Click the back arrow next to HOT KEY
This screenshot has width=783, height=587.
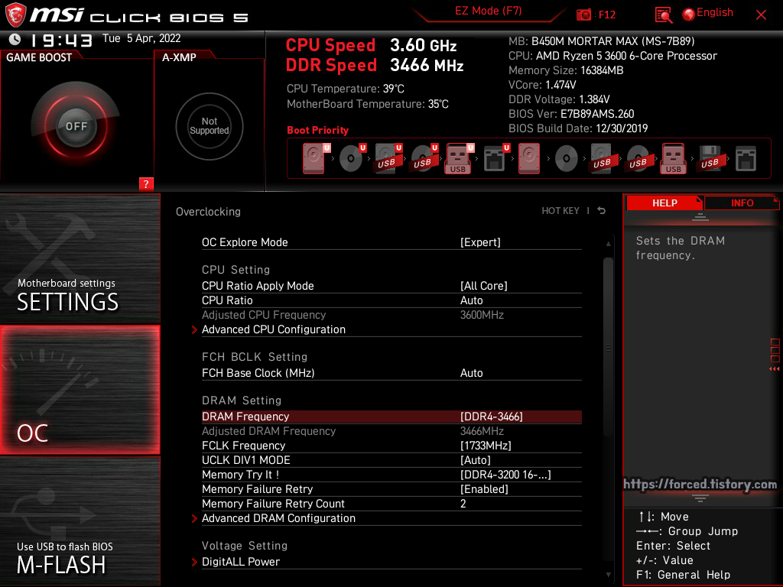click(x=601, y=211)
